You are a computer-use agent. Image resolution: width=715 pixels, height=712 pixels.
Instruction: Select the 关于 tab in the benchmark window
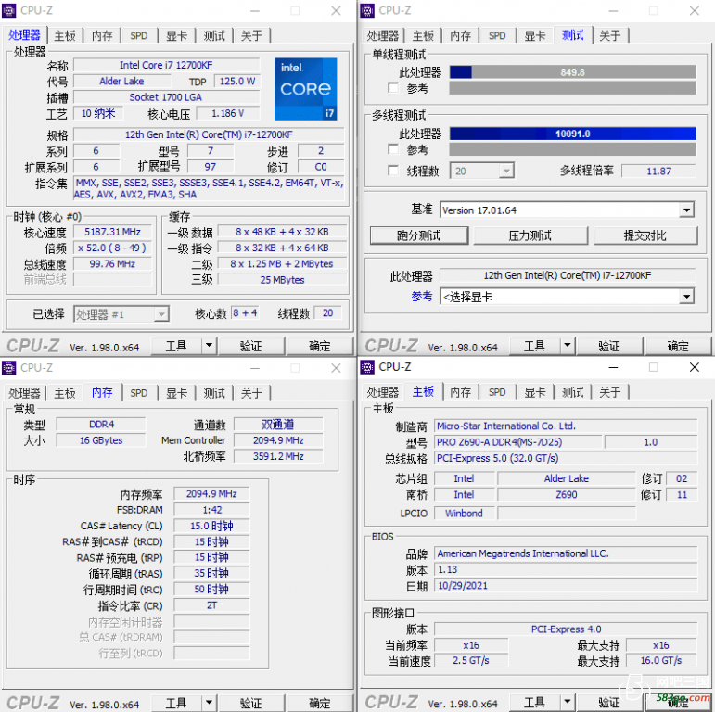(x=609, y=35)
